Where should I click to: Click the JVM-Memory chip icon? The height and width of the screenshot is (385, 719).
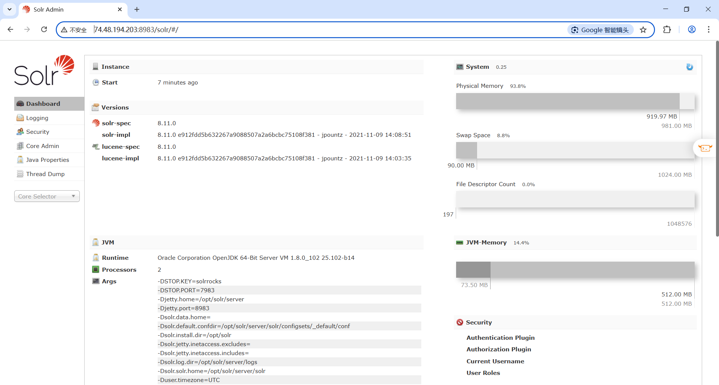click(460, 243)
